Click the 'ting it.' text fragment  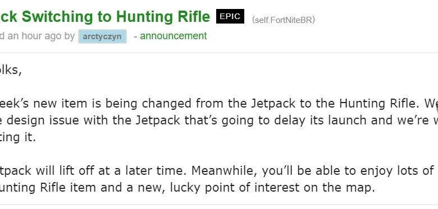(18, 137)
